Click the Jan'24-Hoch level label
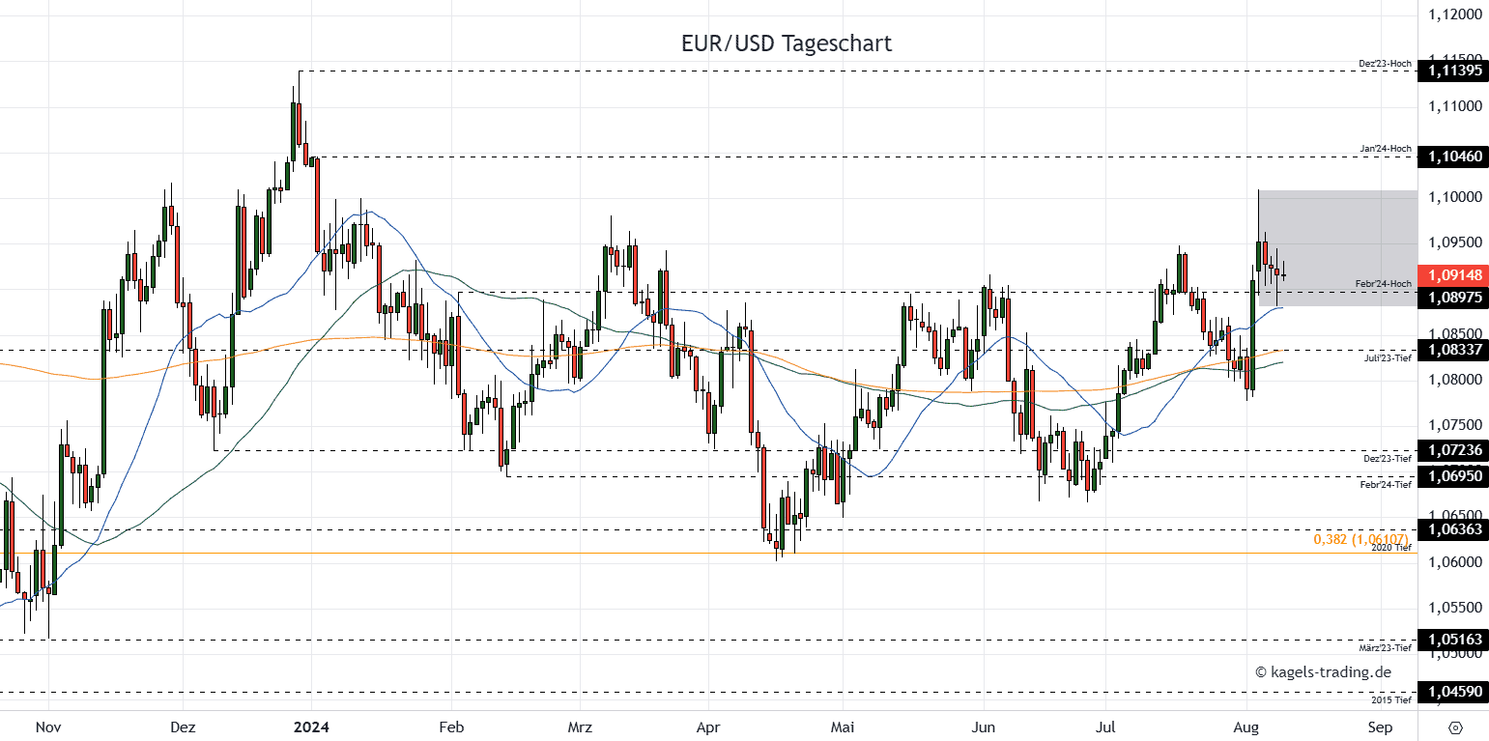Viewport: 1489px width, 741px height. 1387,150
